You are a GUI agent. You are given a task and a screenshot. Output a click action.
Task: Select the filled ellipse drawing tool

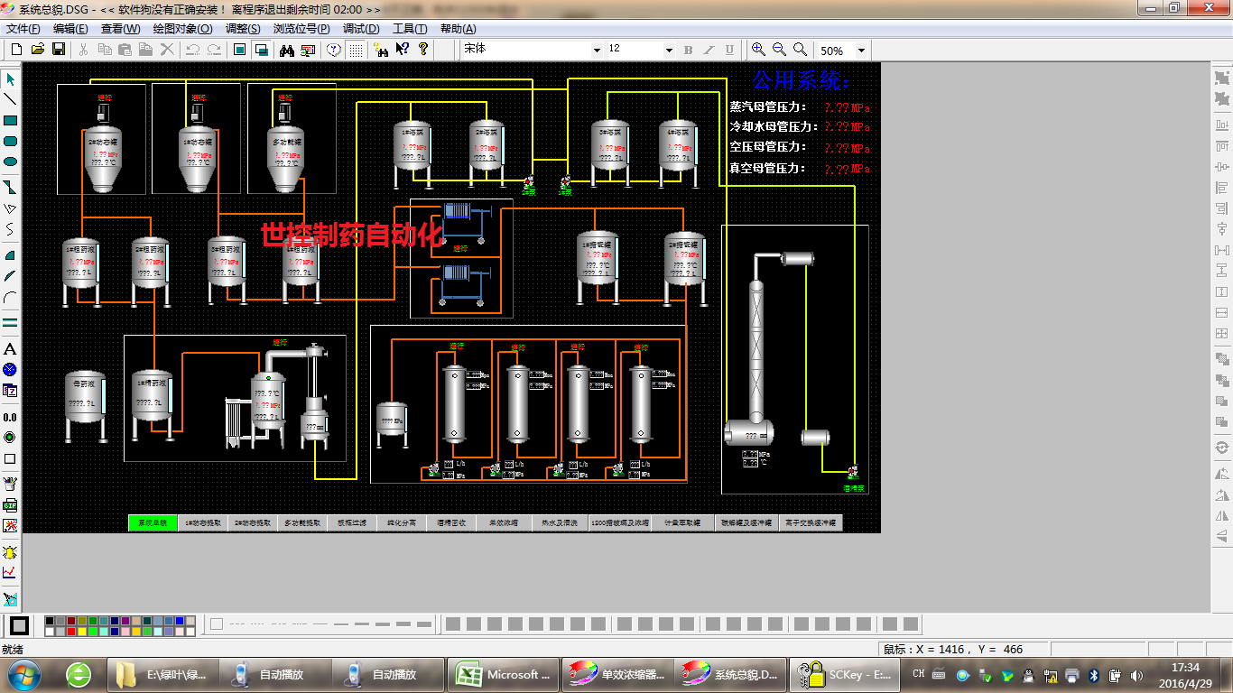(11, 162)
